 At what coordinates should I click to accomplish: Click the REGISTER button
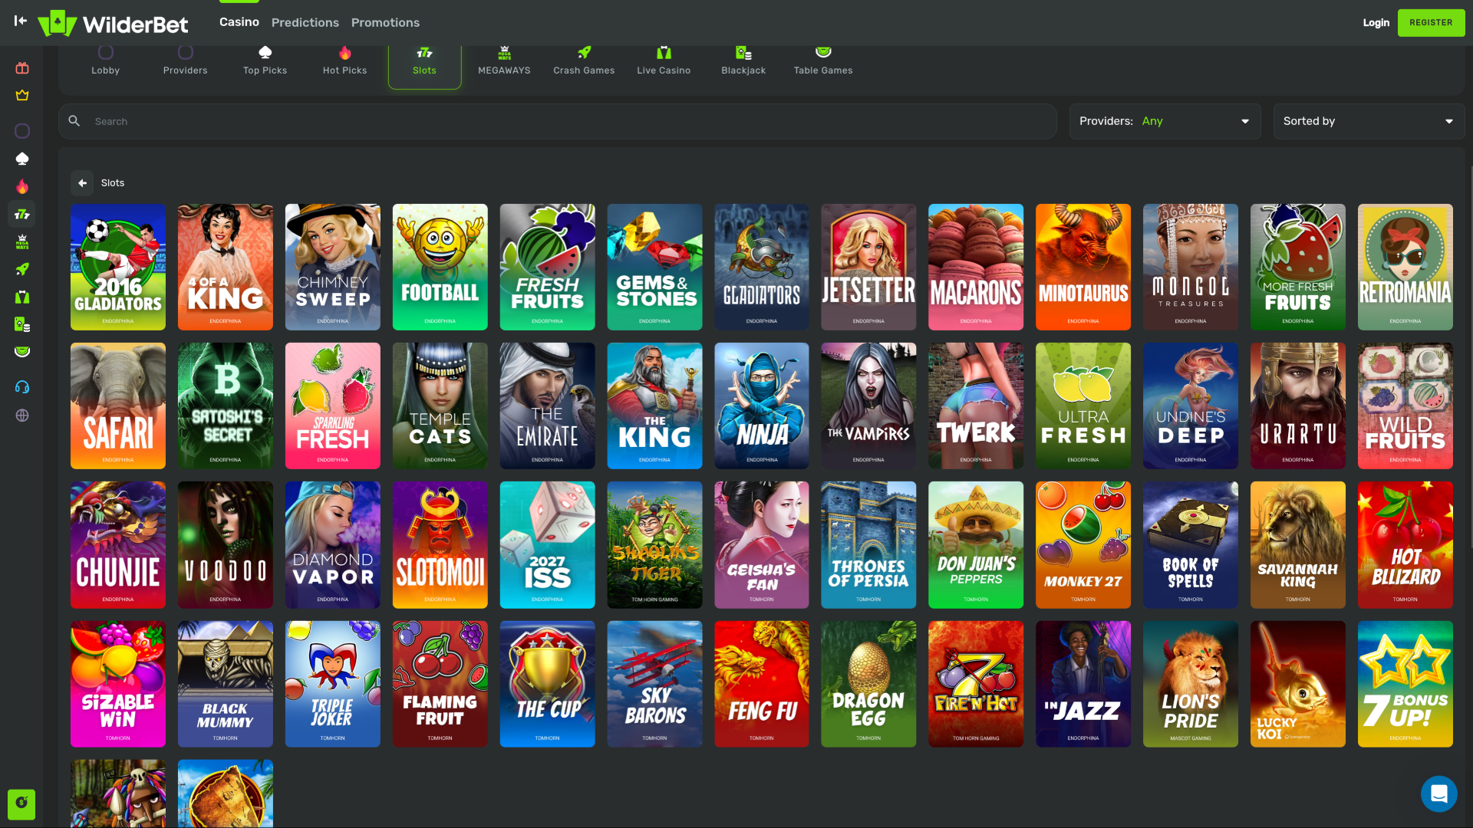pos(1431,23)
